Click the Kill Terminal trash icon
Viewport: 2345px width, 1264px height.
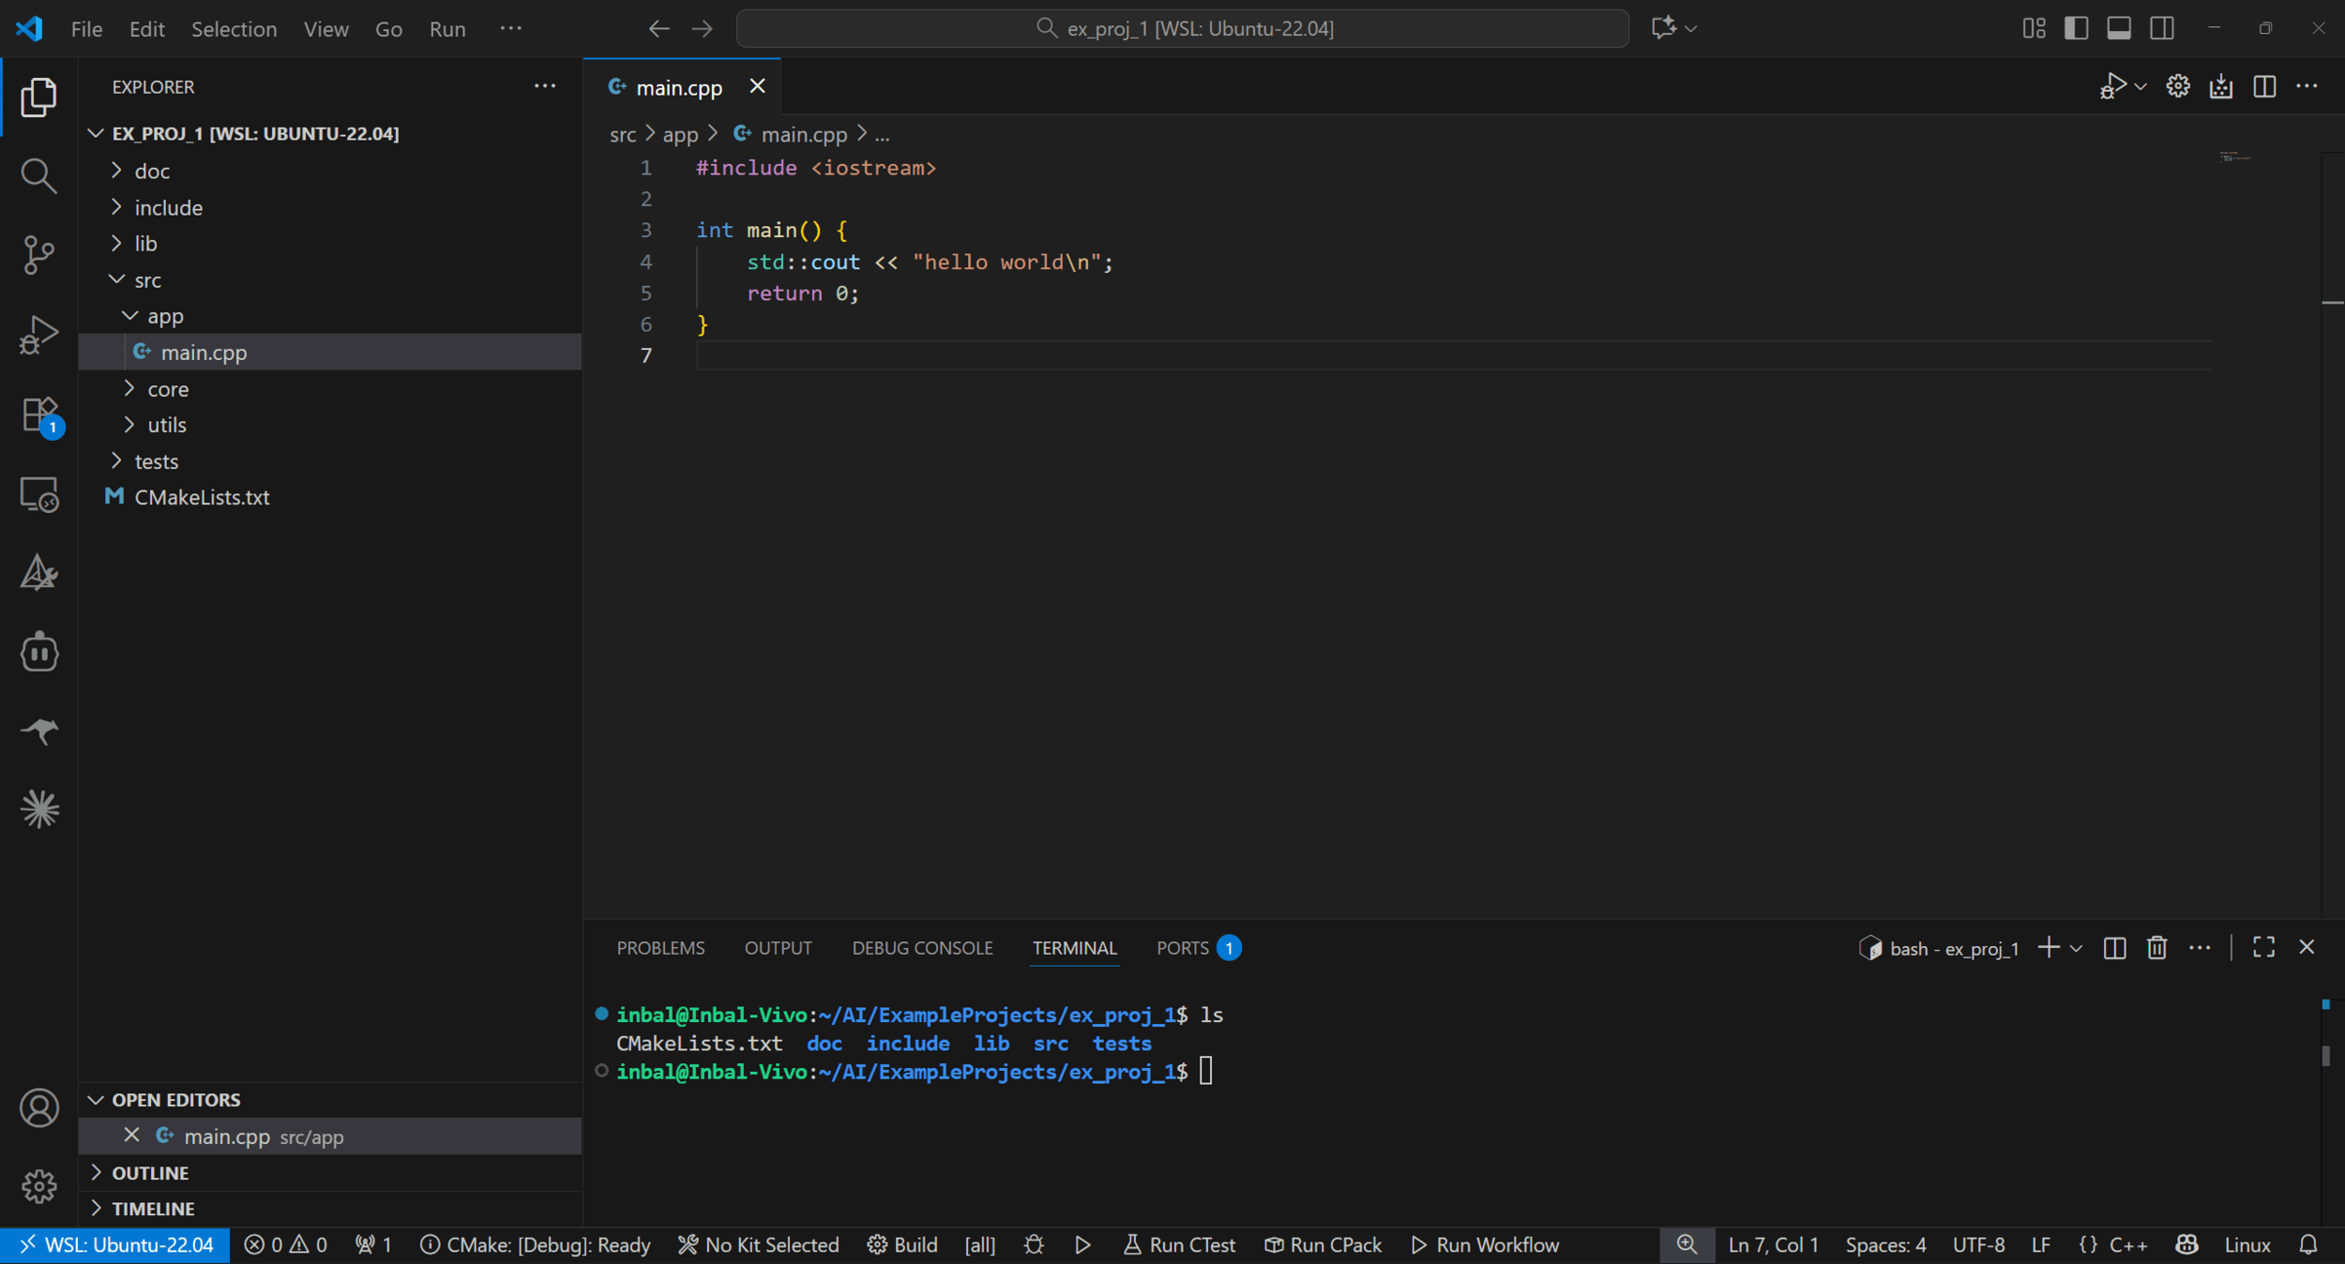click(2156, 948)
